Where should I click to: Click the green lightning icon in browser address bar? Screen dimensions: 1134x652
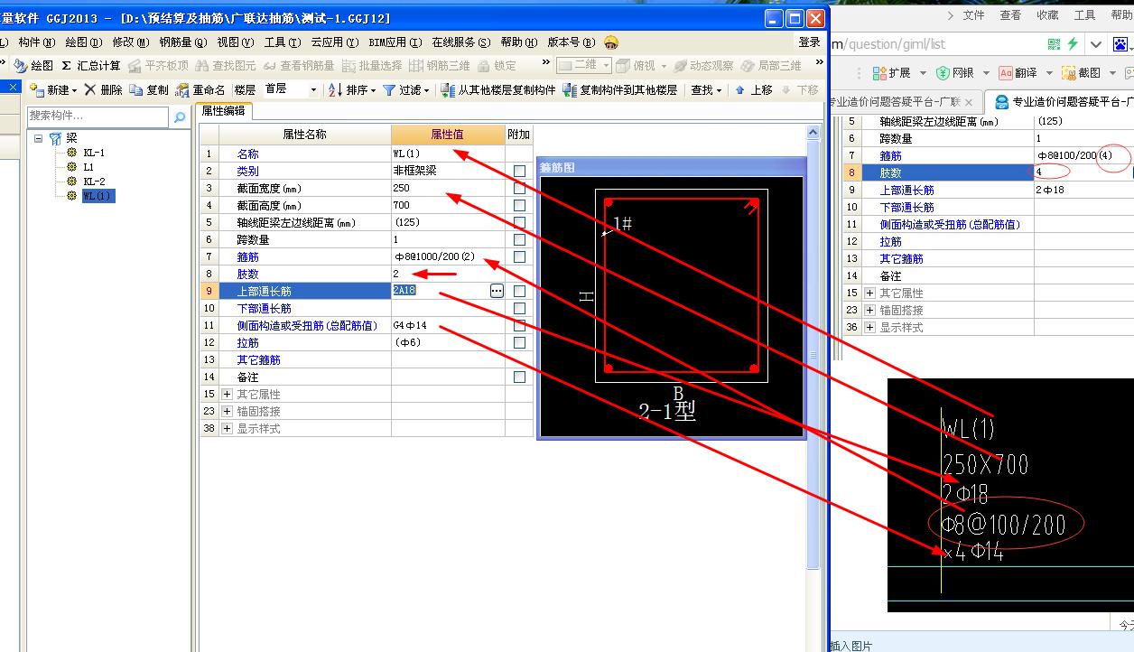[1073, 43]
